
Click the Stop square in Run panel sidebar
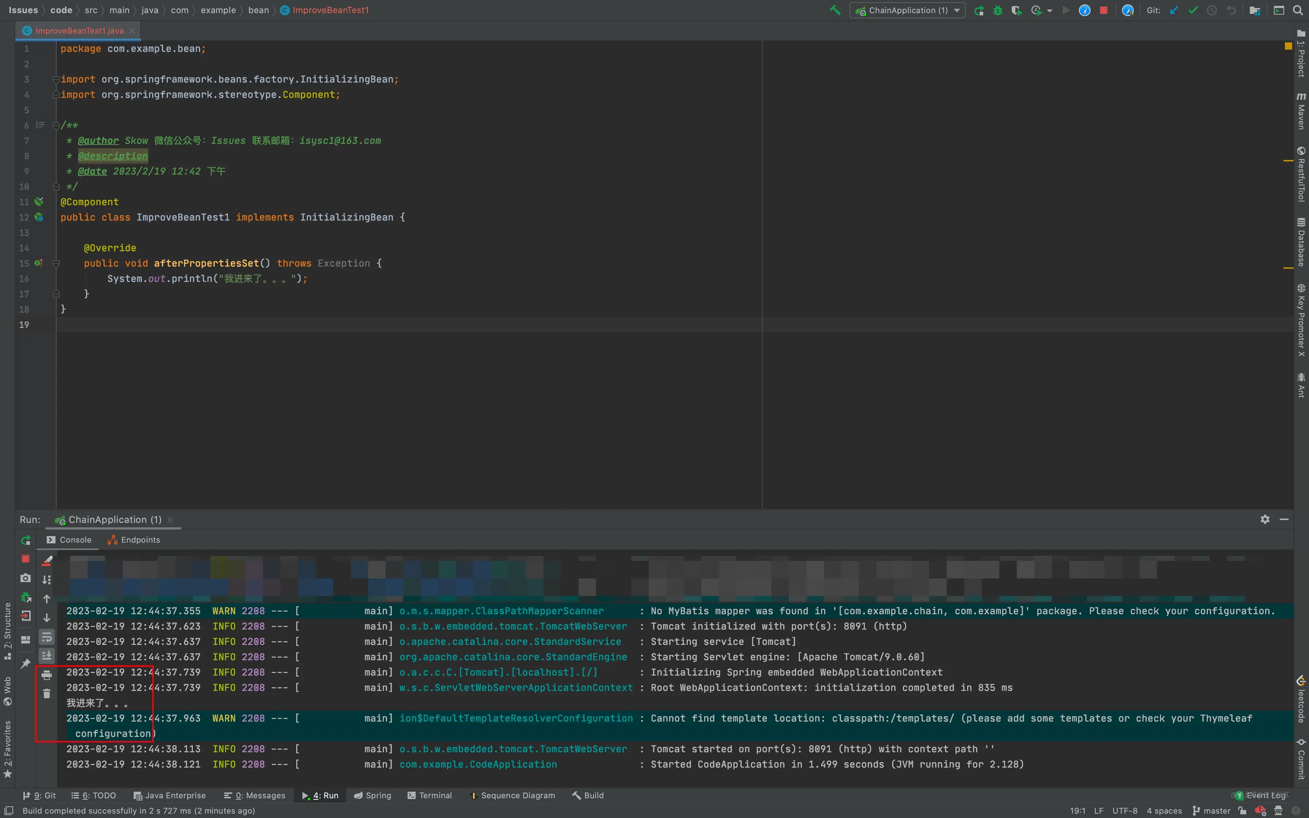tap(26, 559)
